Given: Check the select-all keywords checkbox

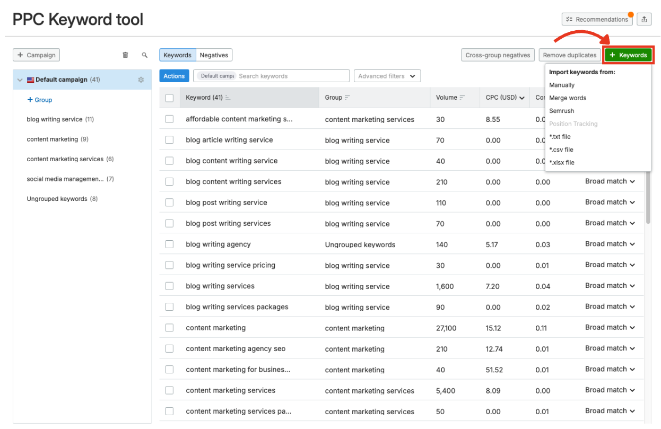Looking at the screenshot, I should click(x=169, y=98).
